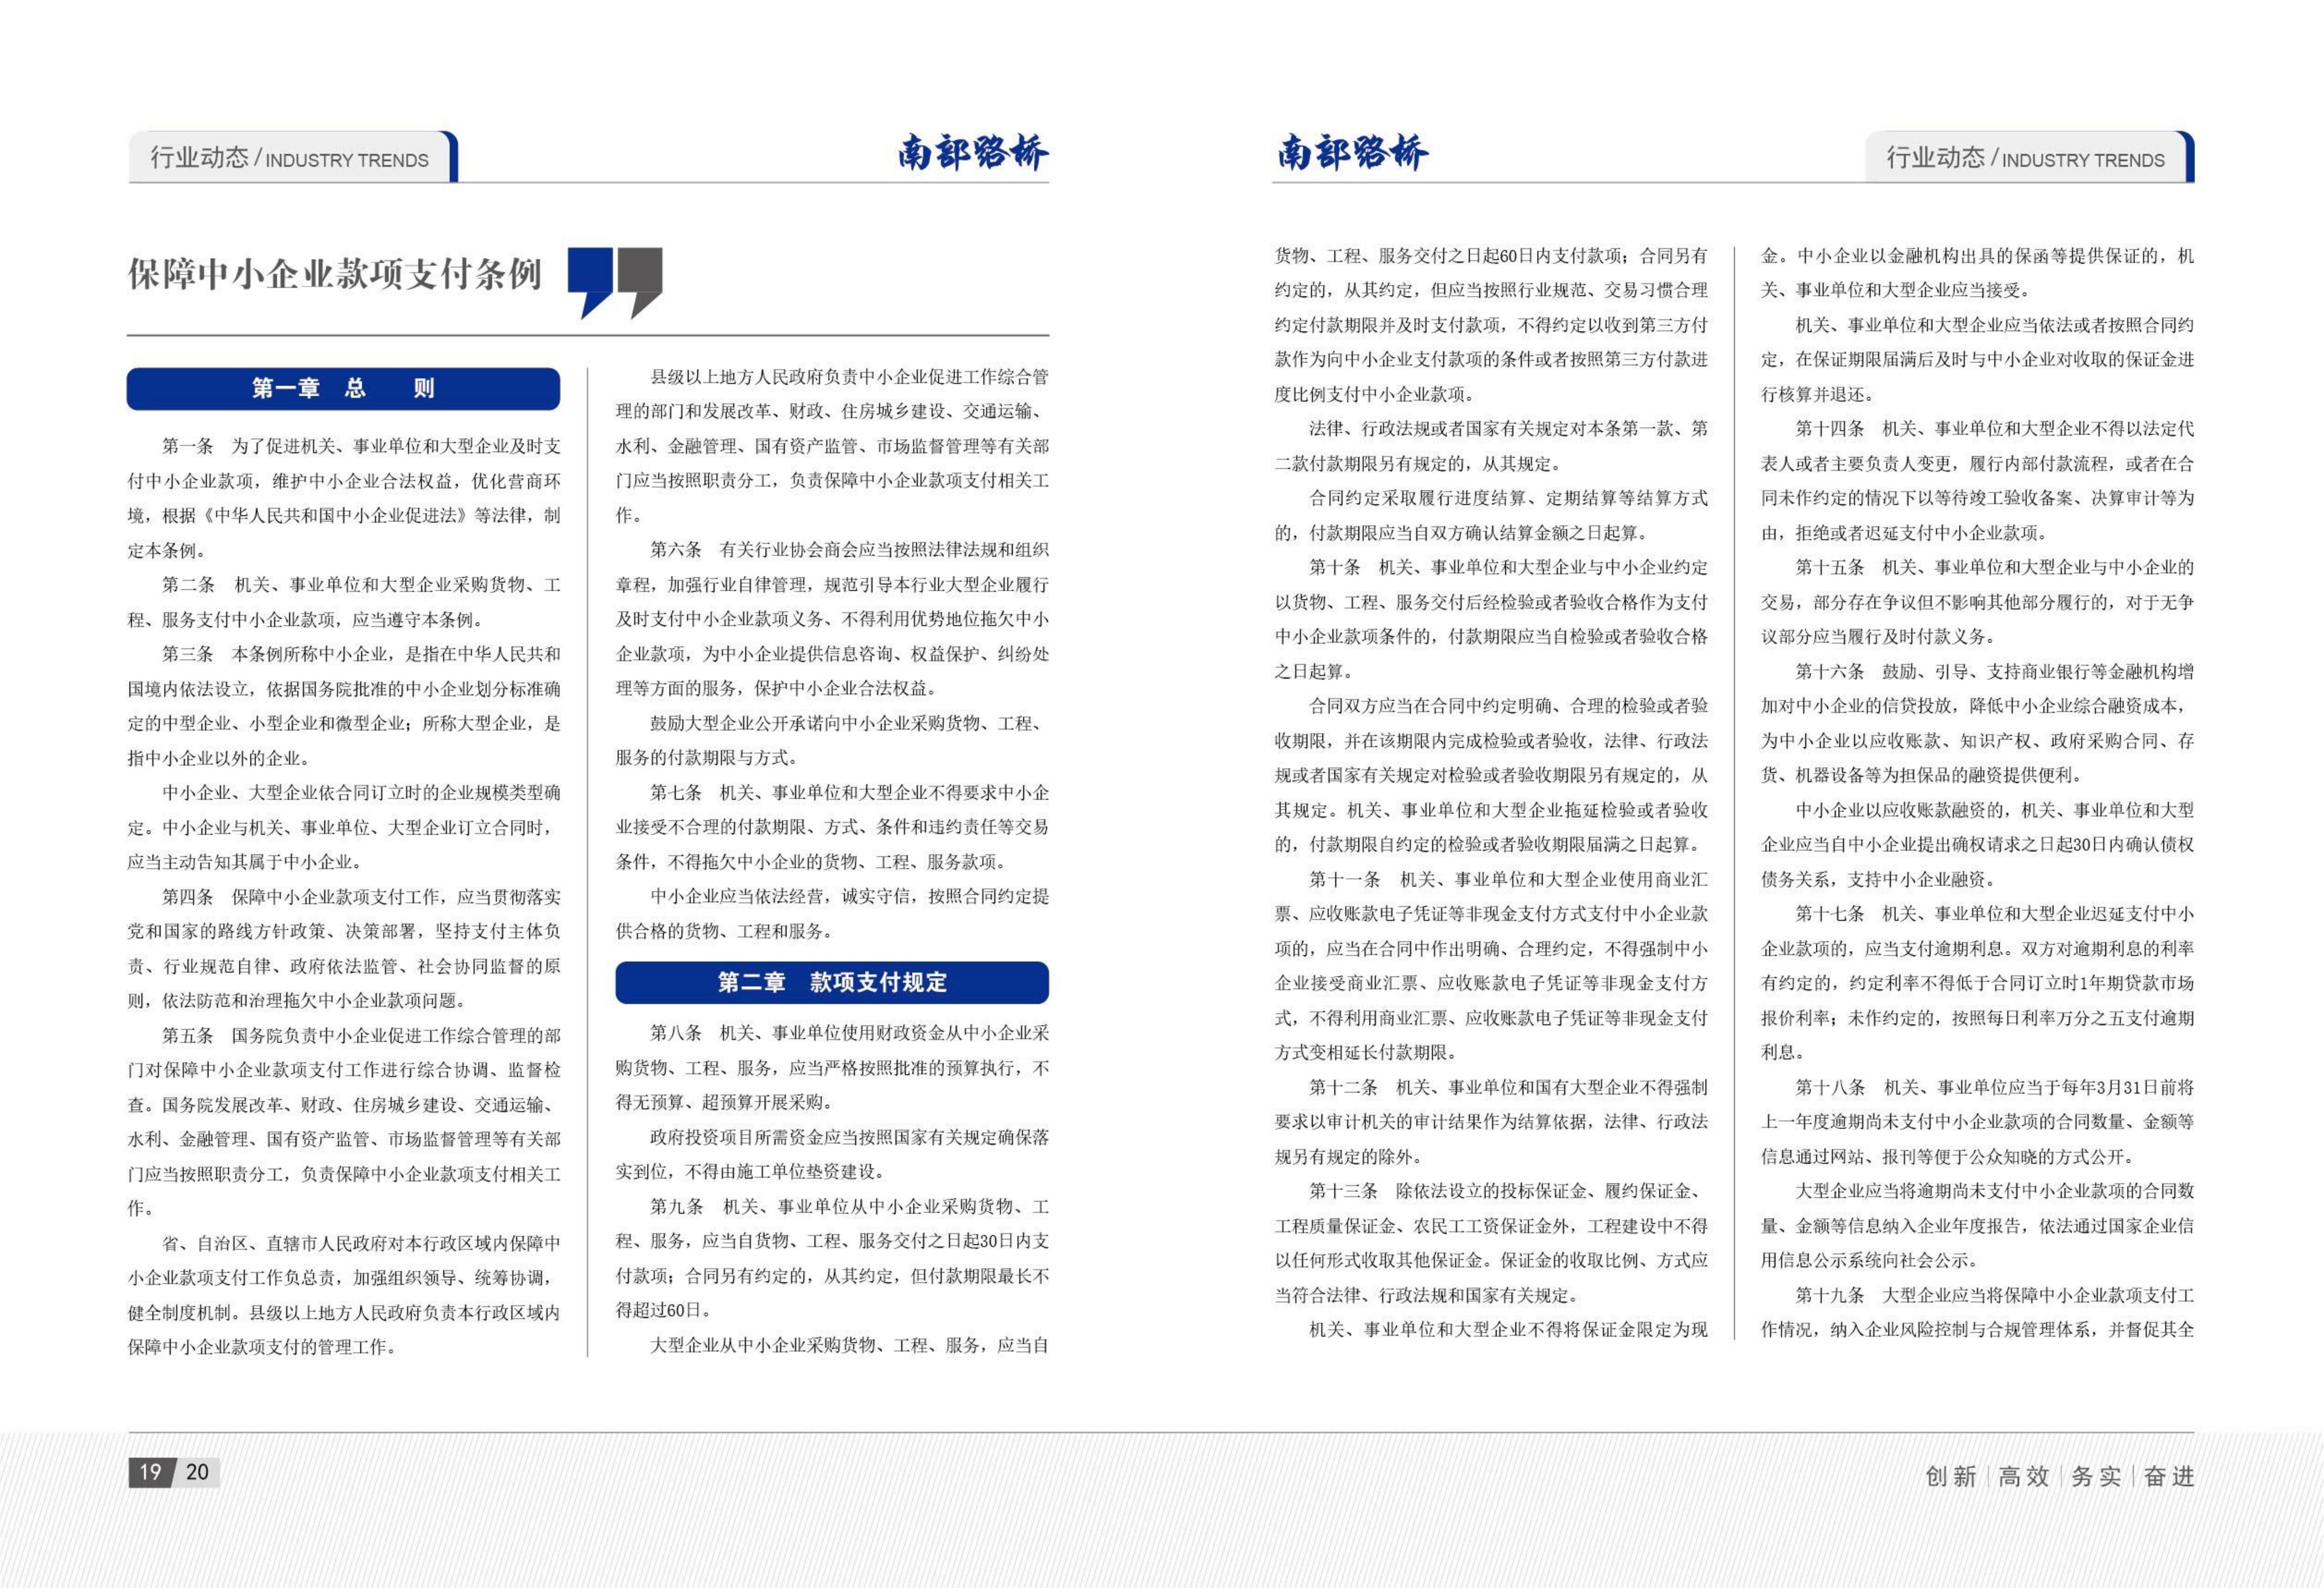Viewport: 2324px width, 1588px height.
Task: Click the 第十四条 article heading
Action: click(x=1831, y=428)
